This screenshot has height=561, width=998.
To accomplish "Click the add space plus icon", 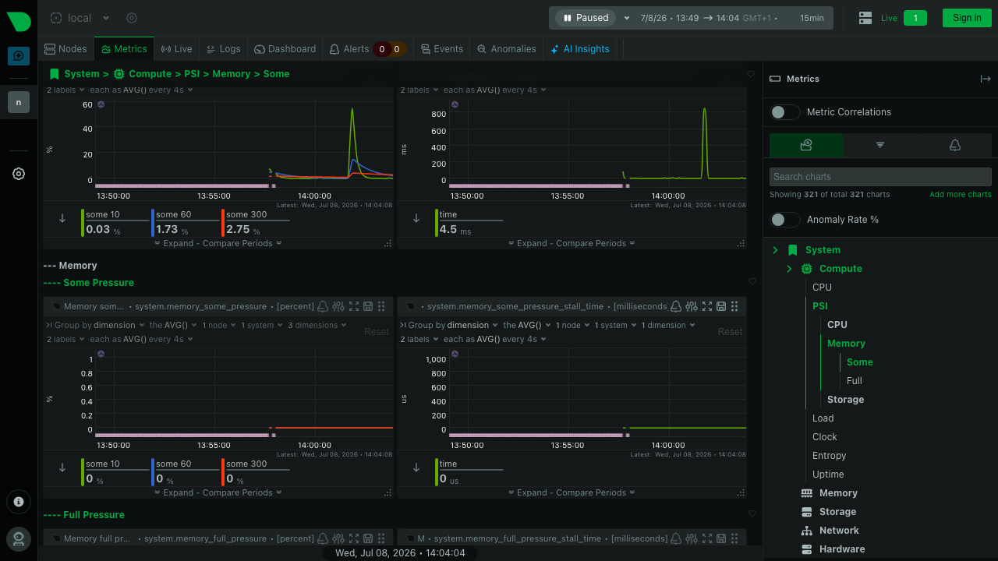I will point(19,56).
